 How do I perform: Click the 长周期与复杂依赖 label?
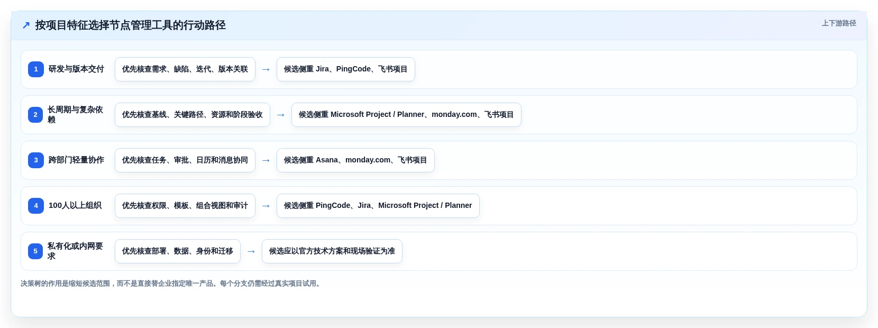(76, 115)
